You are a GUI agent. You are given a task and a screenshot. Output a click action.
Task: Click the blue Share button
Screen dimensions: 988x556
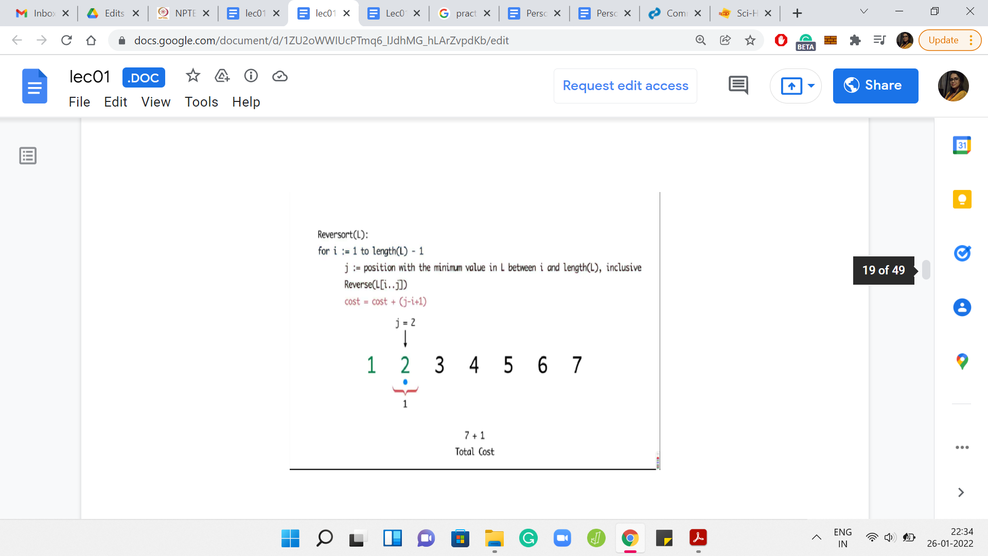coord(875,85)
